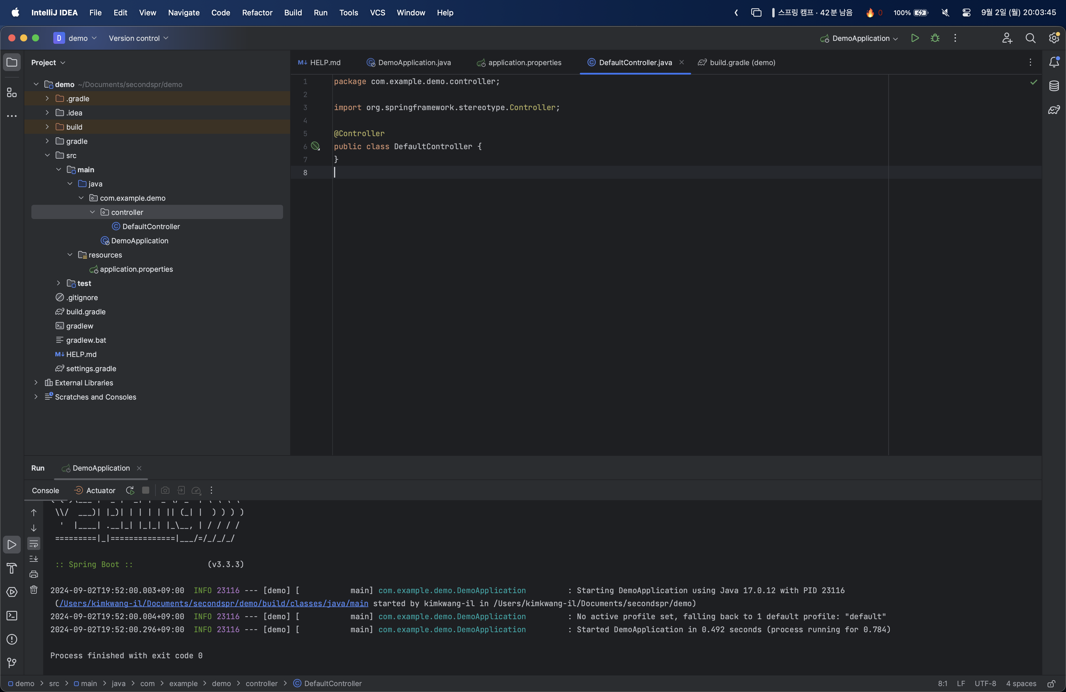Image resolution: width=1066 pixels, height=692 pixels.
Task: Run DemoApplication with the green play icon
Action: 915,38
